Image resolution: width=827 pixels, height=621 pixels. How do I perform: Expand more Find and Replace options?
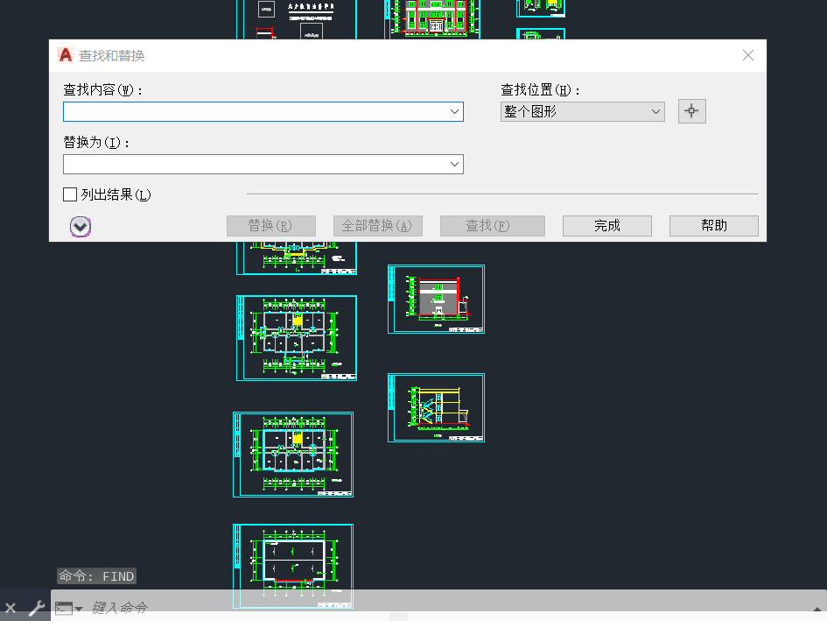[80, 226]
